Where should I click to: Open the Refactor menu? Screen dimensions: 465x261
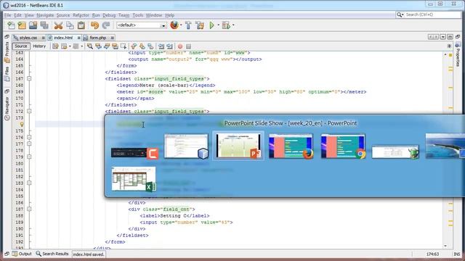click(x=81, y=15)
